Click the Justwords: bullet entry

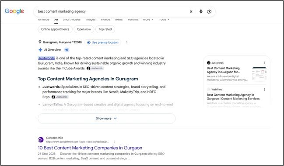point(104,92)
